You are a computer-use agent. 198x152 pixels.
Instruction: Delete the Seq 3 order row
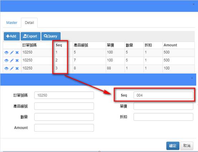click(17, 69)
